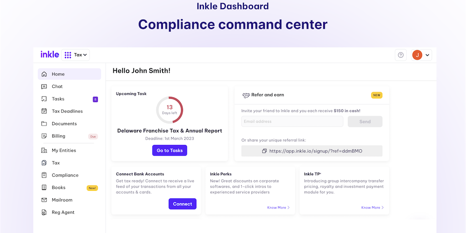Click the Documents folder icon
Image resolution: width=466 pixels, height=233 pixels.
pyautogui.click(x=44, y=124)
